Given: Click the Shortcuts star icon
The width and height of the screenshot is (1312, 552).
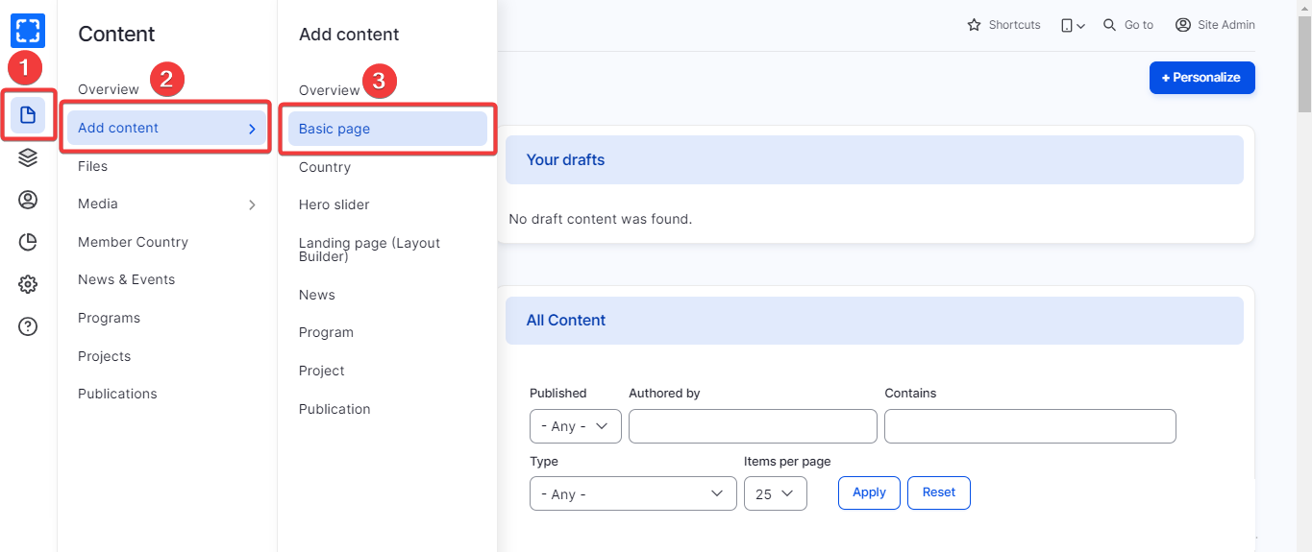Looking at the screenshot, I should 974,25.
